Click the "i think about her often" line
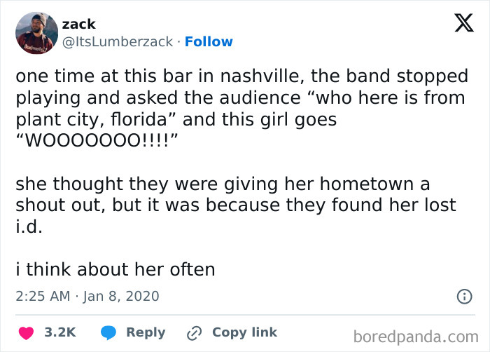 (x=115, y=270)
